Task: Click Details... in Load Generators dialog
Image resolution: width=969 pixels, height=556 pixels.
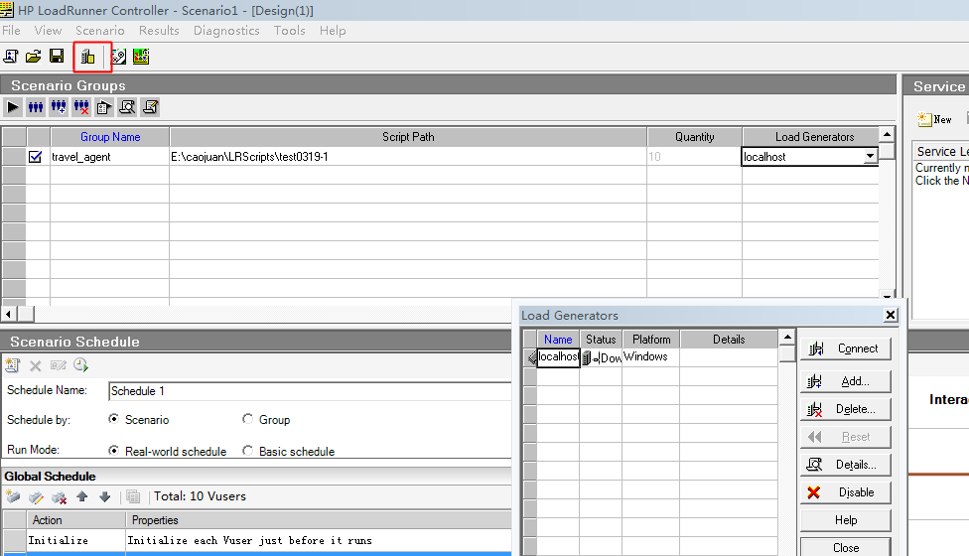Action: tap(846, 465)
